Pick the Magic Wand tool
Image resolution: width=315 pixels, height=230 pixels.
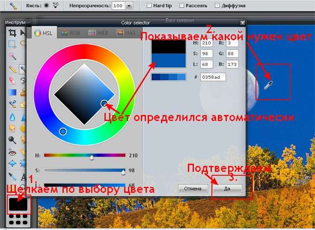(13, 56)
